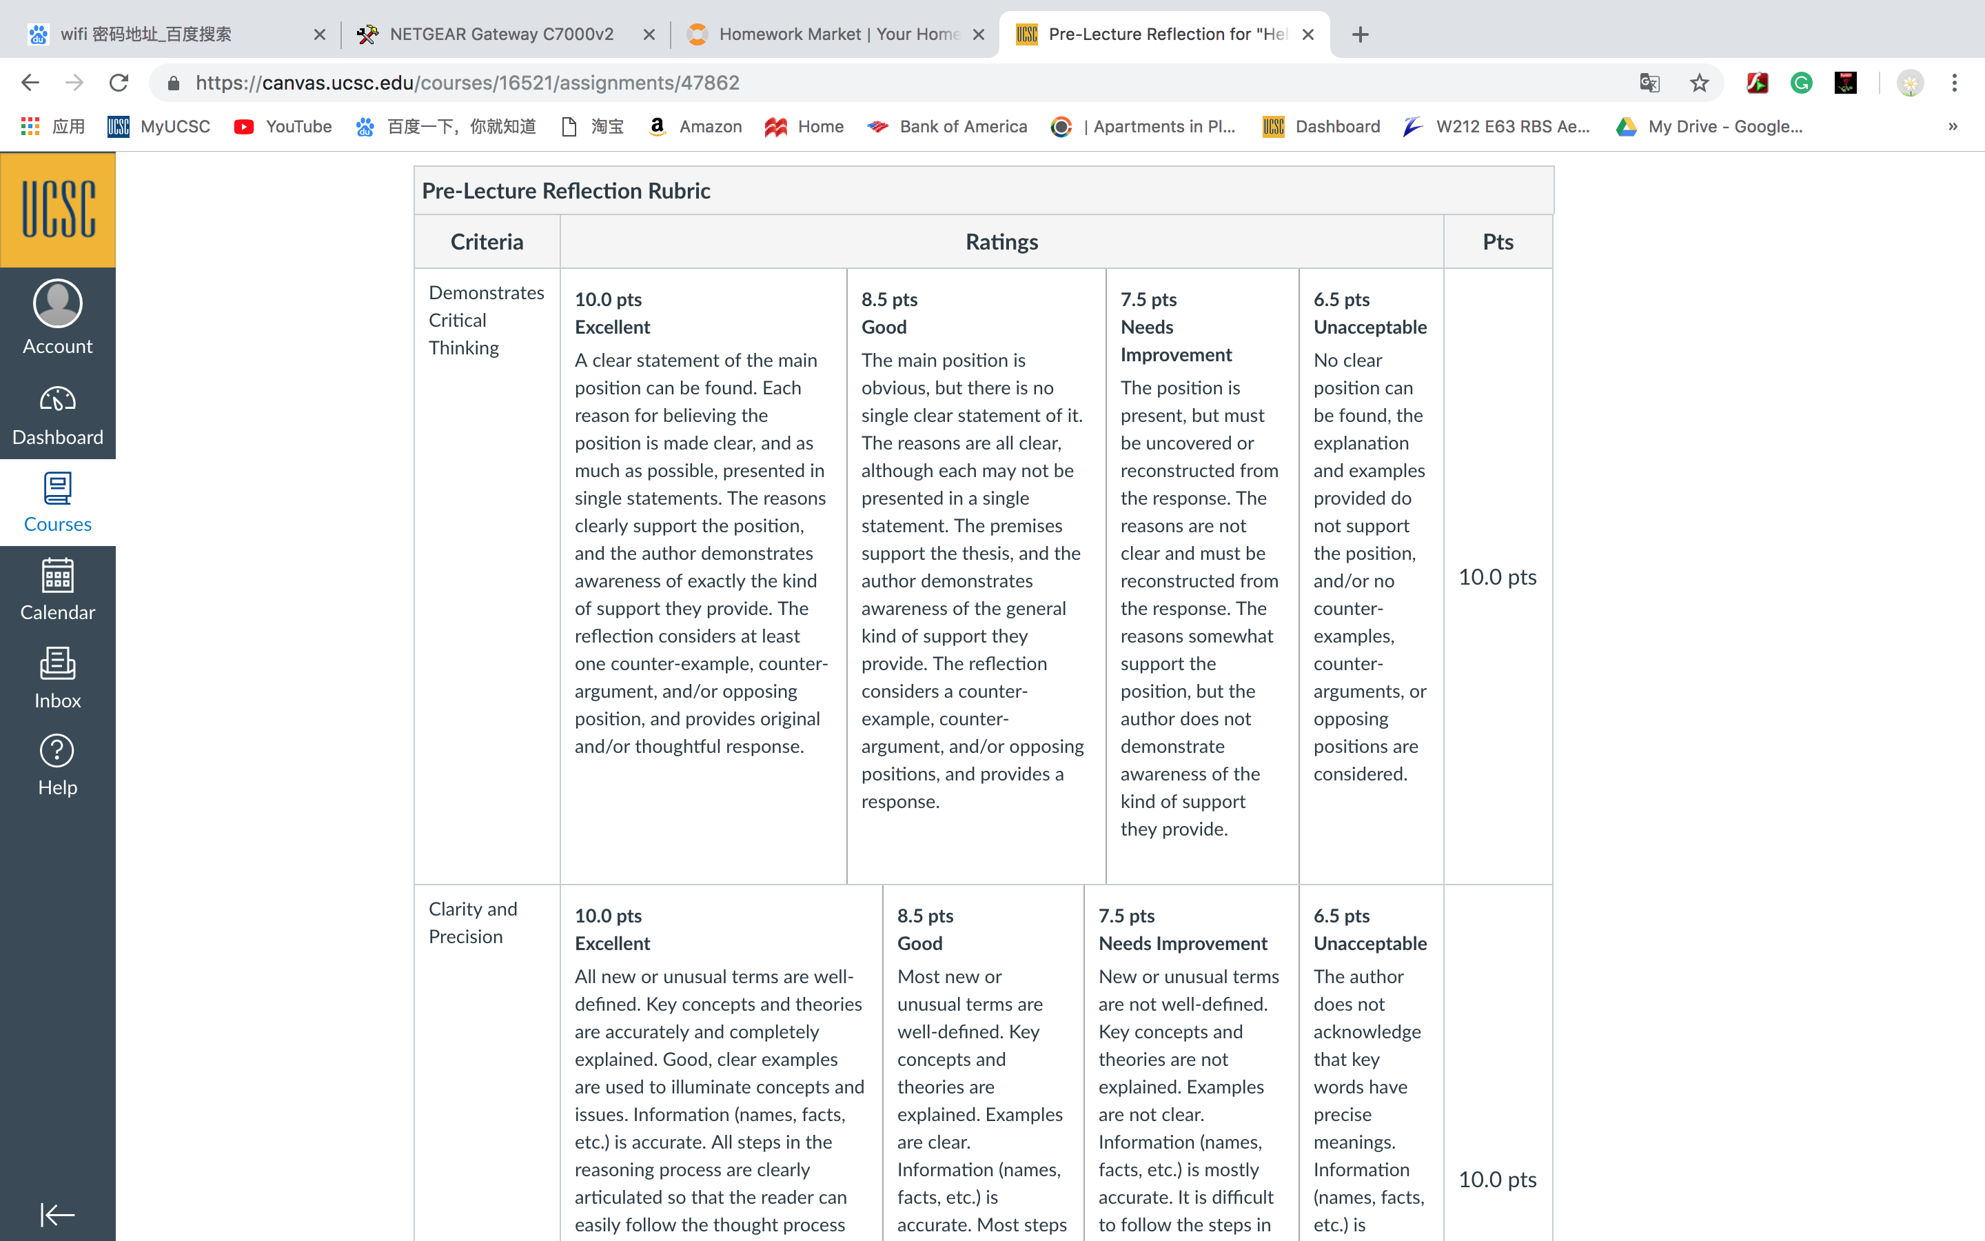This screenshot has height=1241, width=1985.
Task: Open the Google Translate page icon
Action: [x=1649, y=83]
